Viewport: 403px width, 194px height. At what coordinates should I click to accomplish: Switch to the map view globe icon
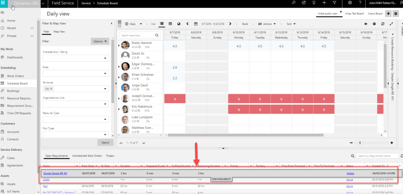[179, 24]
